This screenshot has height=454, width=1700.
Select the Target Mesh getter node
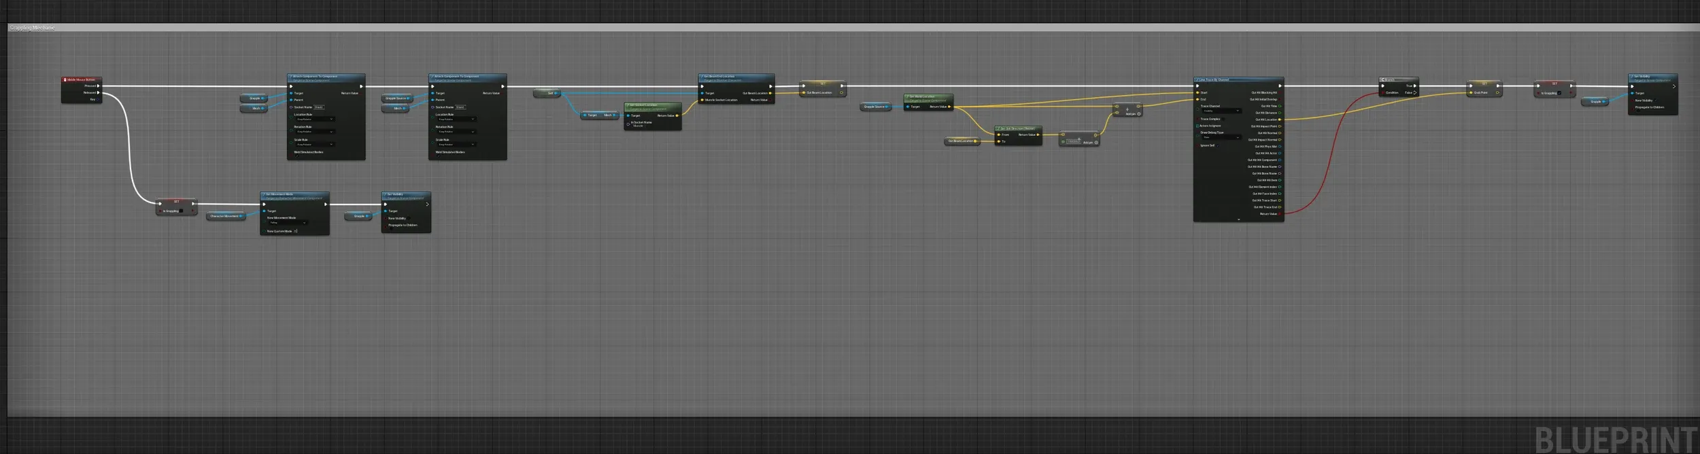[x=600, y=116]
